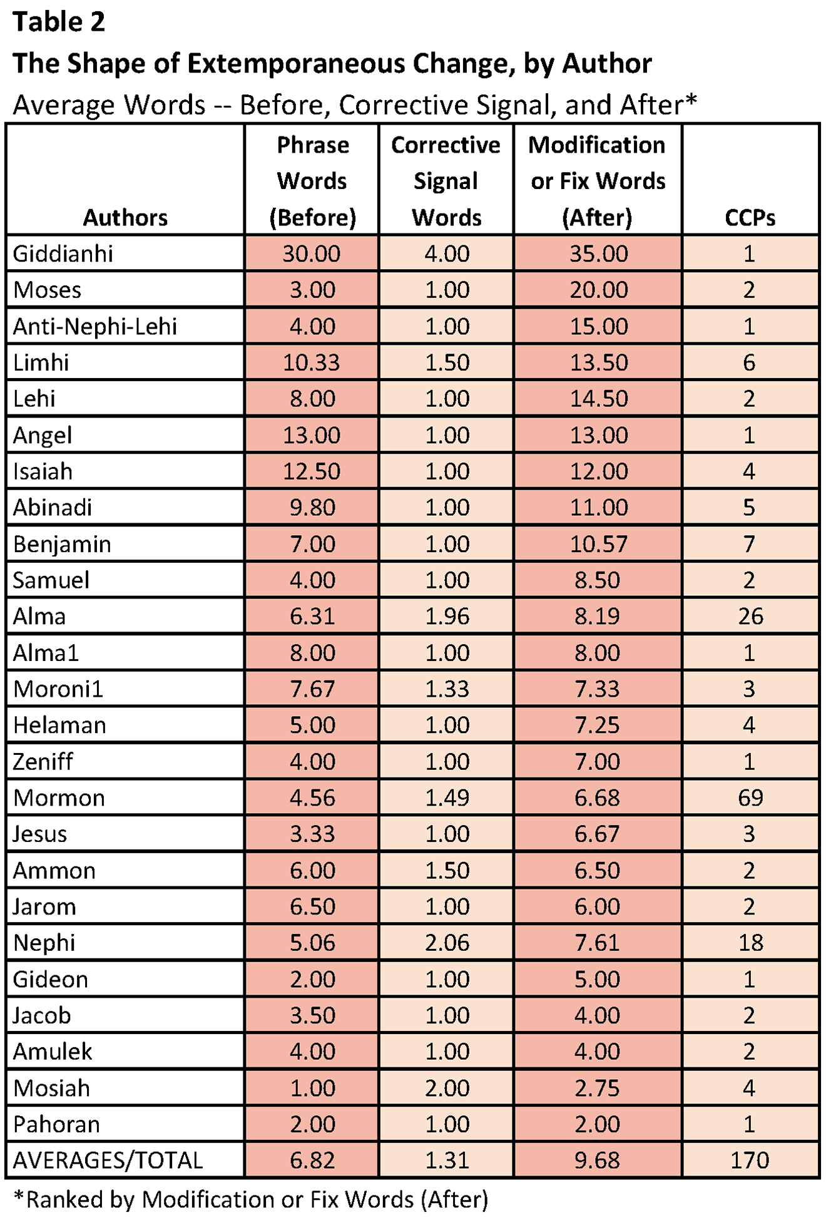Click Nephi's corrective signal value 2.06
This screenshot has width=826, height=1220.
446,943
